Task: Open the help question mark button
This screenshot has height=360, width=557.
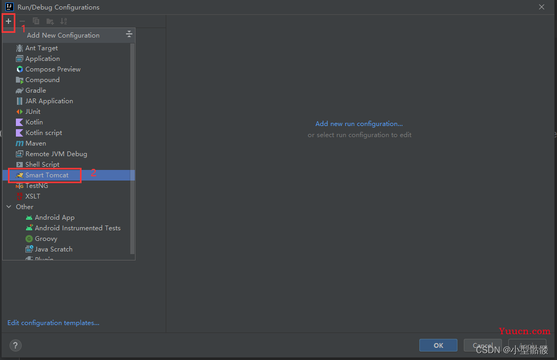Action: (x=15, y=346)
